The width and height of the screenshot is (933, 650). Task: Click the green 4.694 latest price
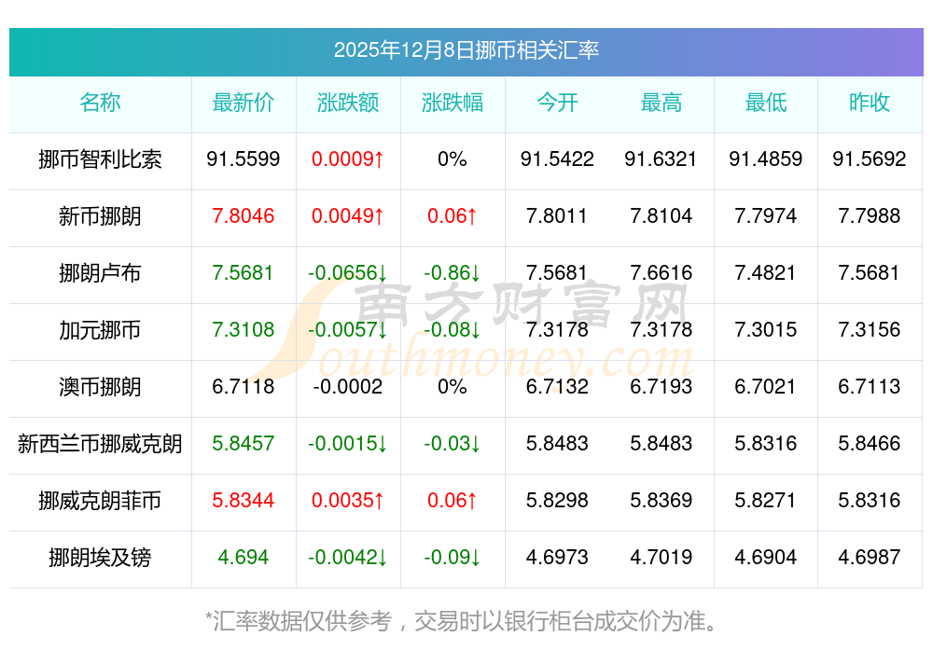coord(243,558)
